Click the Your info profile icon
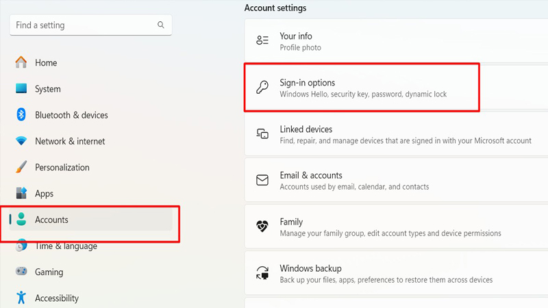 tap(262, 40)
